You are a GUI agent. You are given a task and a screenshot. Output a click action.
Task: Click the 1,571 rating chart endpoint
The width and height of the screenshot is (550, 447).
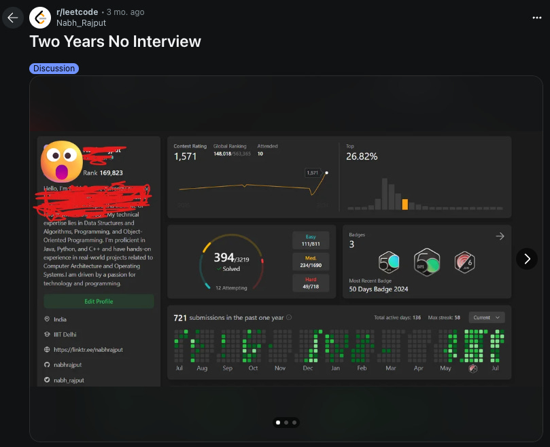326,173
